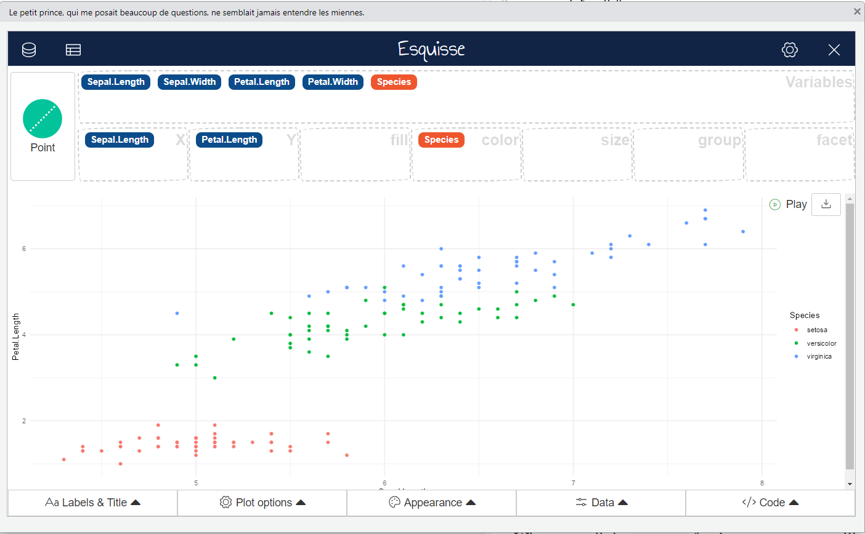Click the Species badge in color box

tap(441, 140)
